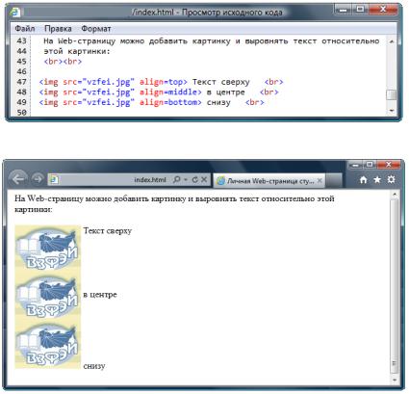Close the Личная Web-страница tab
The height and width of the screenshot is (394, 409).
(320, 181)
